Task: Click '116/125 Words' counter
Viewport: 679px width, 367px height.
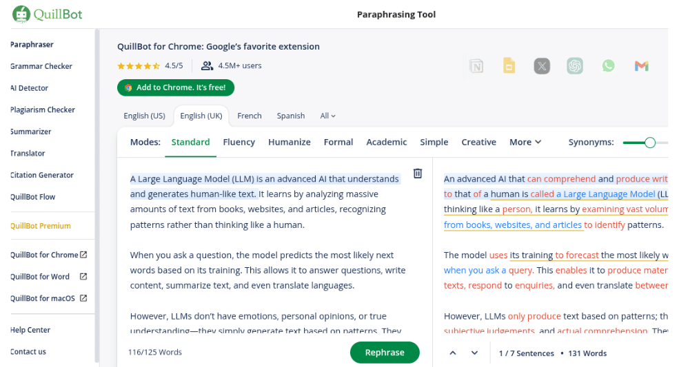Action: coord(155,352)
